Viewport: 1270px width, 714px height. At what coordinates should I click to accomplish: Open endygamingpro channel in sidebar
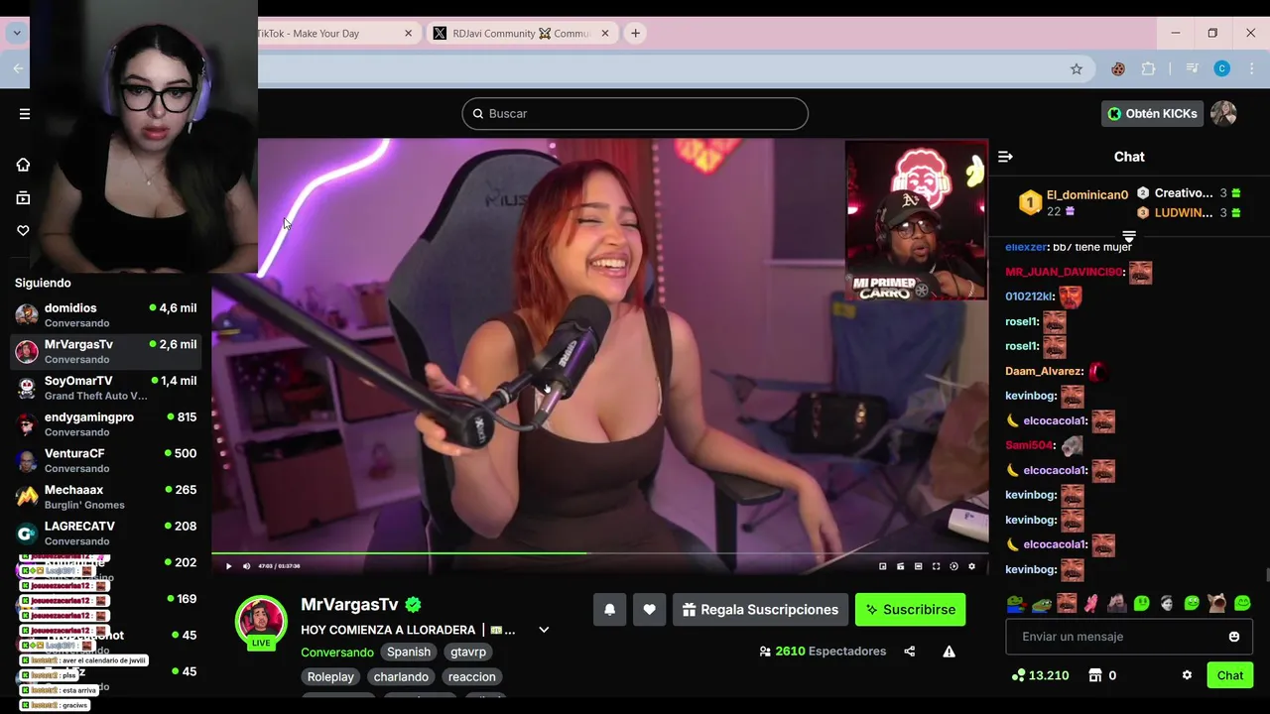[x=105, y=424]
